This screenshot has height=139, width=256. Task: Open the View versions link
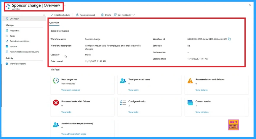pos(202,112)
